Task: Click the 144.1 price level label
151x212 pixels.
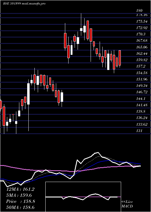Action: click(x=140, y=98)
